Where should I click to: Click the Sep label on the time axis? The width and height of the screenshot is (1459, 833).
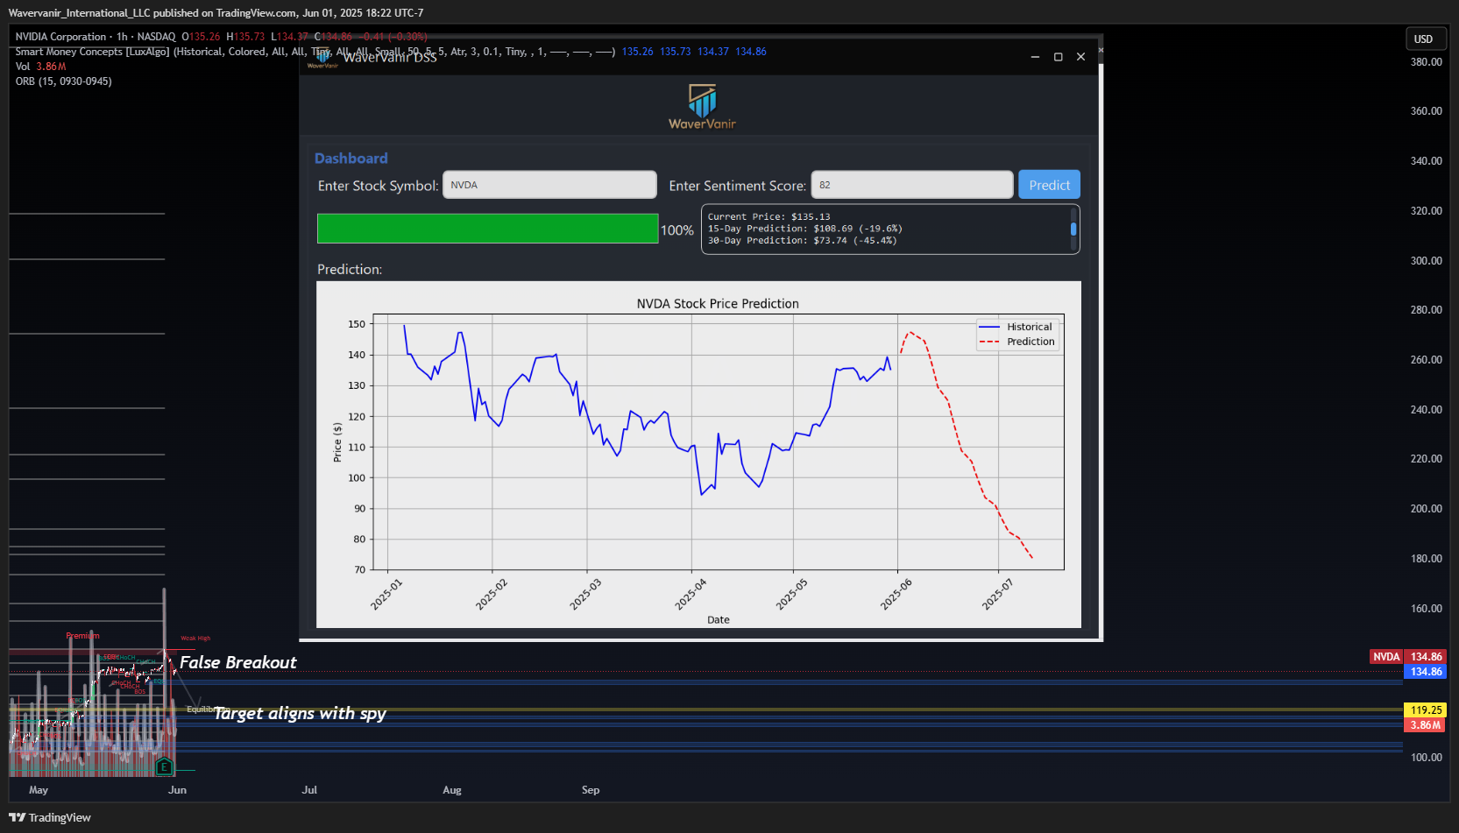pos(591,790)
